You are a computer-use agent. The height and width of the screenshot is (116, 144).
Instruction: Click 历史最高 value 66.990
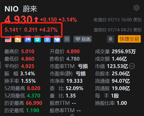[34, 103]
